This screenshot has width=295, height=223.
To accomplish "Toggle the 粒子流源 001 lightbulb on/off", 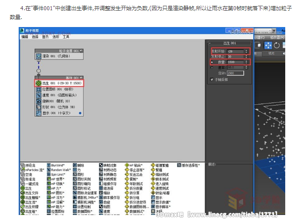I will (x=81, y=51).
